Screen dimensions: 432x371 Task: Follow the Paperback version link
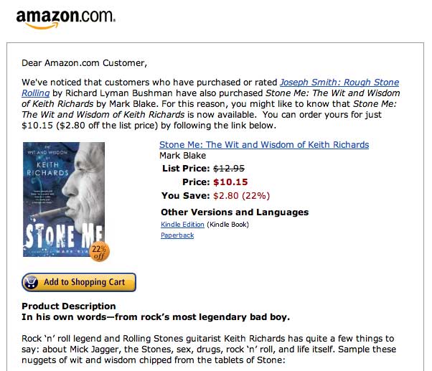(177, 235)
